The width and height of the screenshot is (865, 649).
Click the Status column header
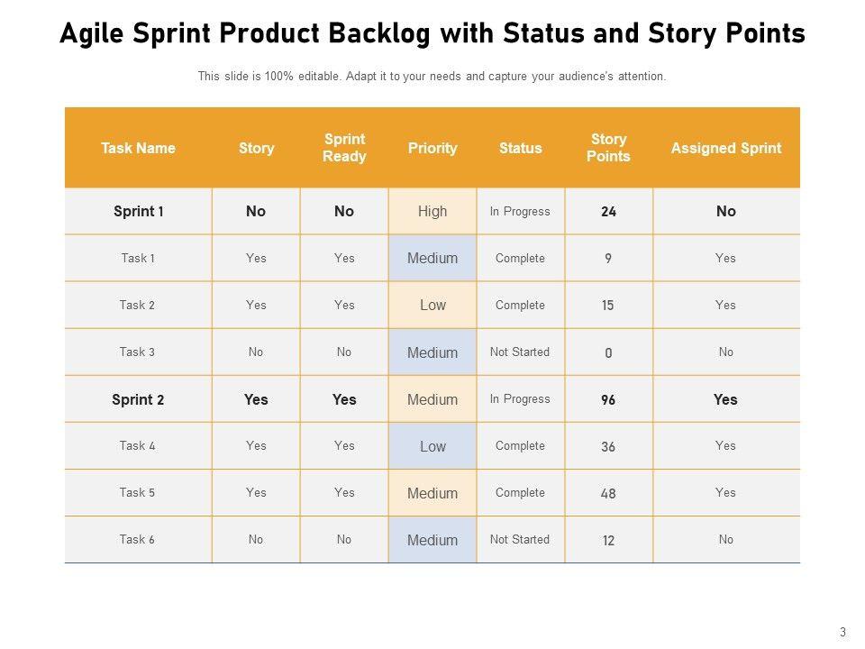click(521, 148)
